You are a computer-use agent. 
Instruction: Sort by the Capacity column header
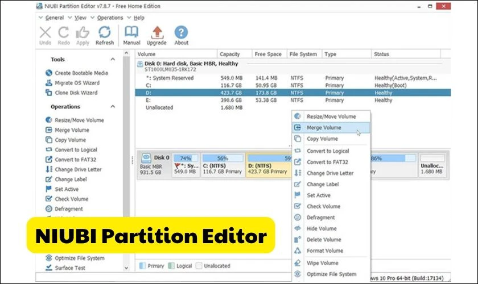coord(234,54)
